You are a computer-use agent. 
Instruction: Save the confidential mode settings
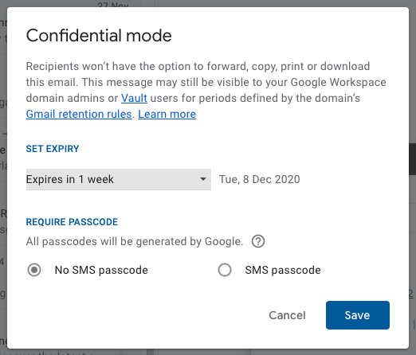click(x=358, y=315)
